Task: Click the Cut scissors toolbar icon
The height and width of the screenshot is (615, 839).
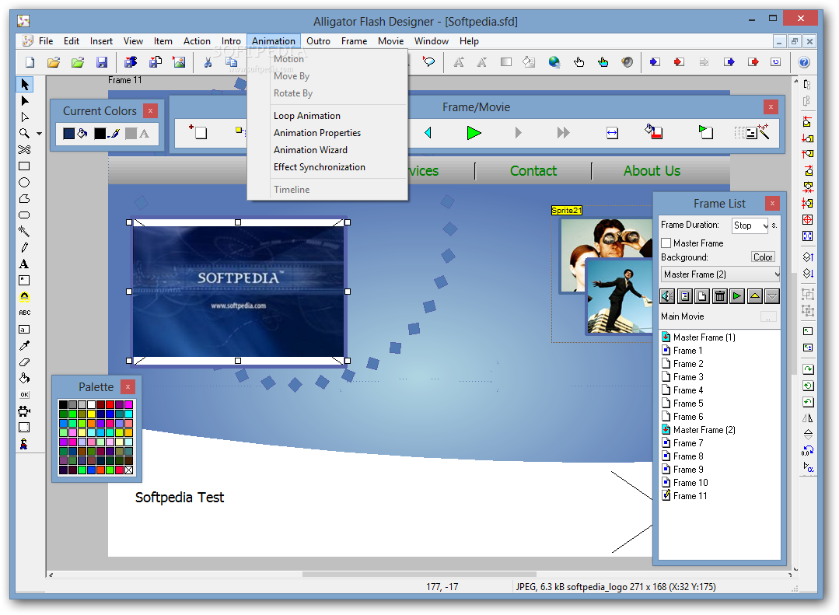Action: click(208, 63)
